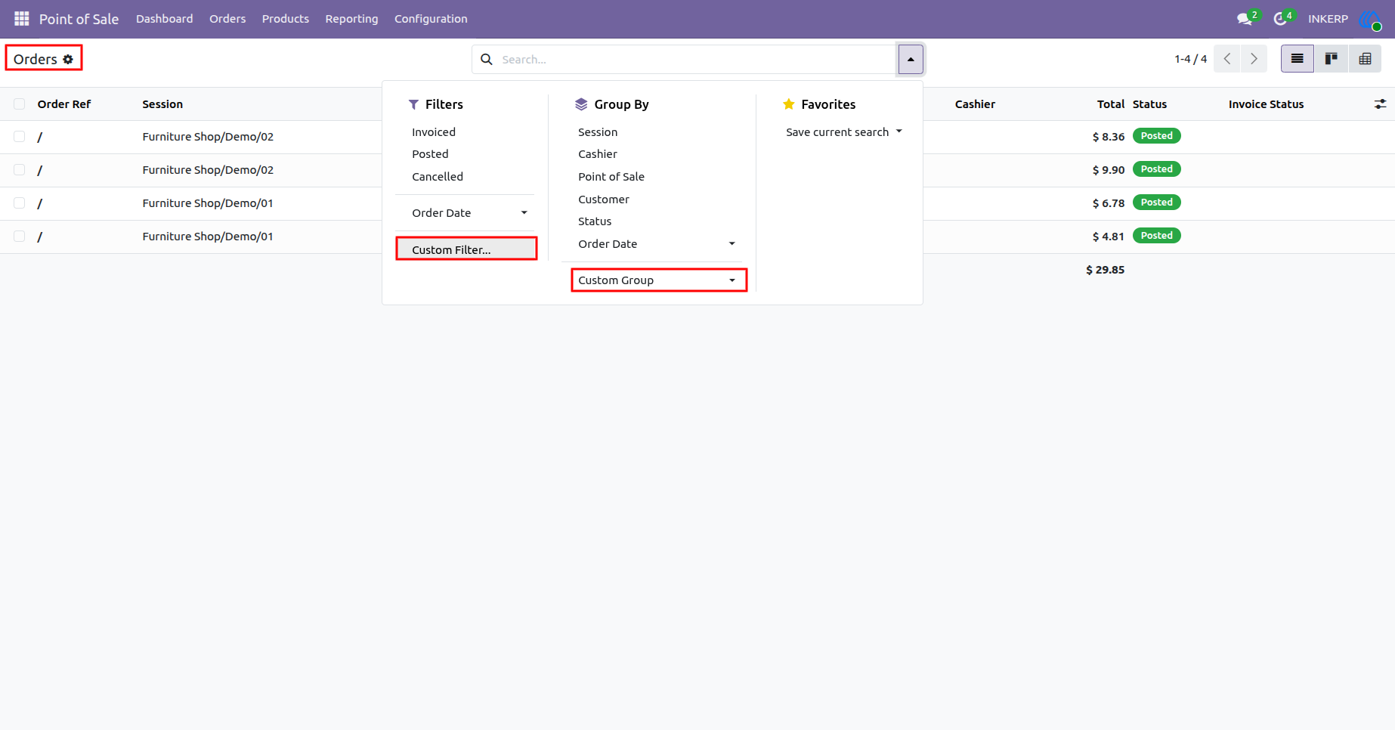Collapse the search options dropdown toggle
This screenshot has height=730, width=1395.
coord(911,59)
